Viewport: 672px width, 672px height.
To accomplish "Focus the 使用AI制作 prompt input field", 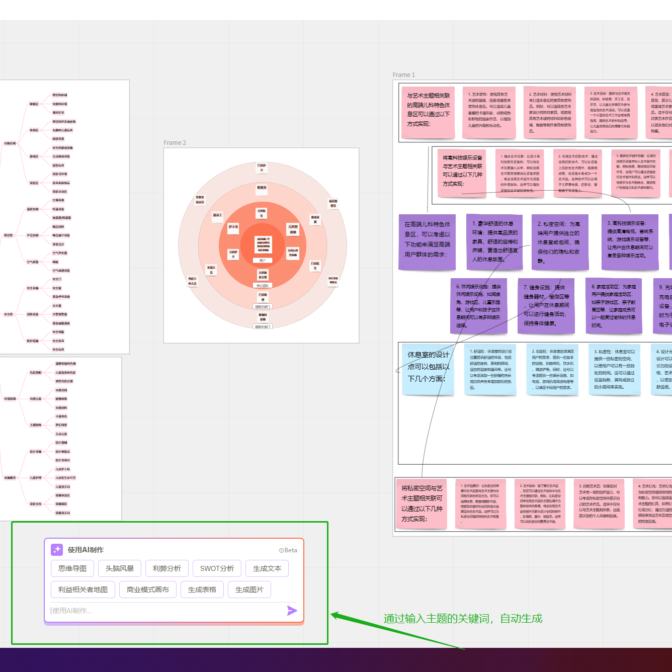I will click(167, 611).
